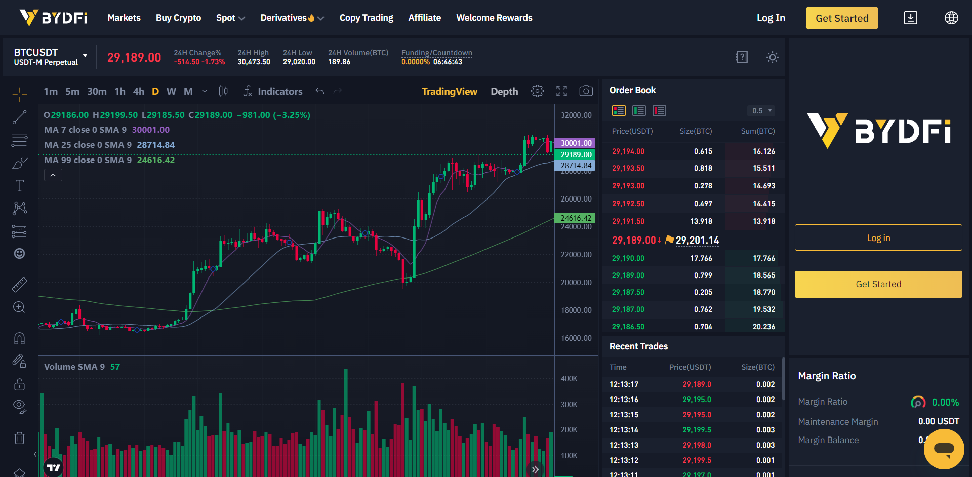Screen dimensions: 972x477
Task: Switch to the TradingView chart tab
Action: pyautogui.click(x=450, y=91)
